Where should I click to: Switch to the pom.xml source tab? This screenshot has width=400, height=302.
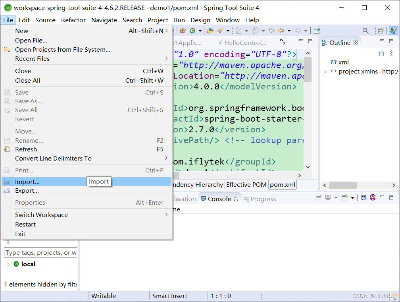pyautogui.click(x=283, y=185)
